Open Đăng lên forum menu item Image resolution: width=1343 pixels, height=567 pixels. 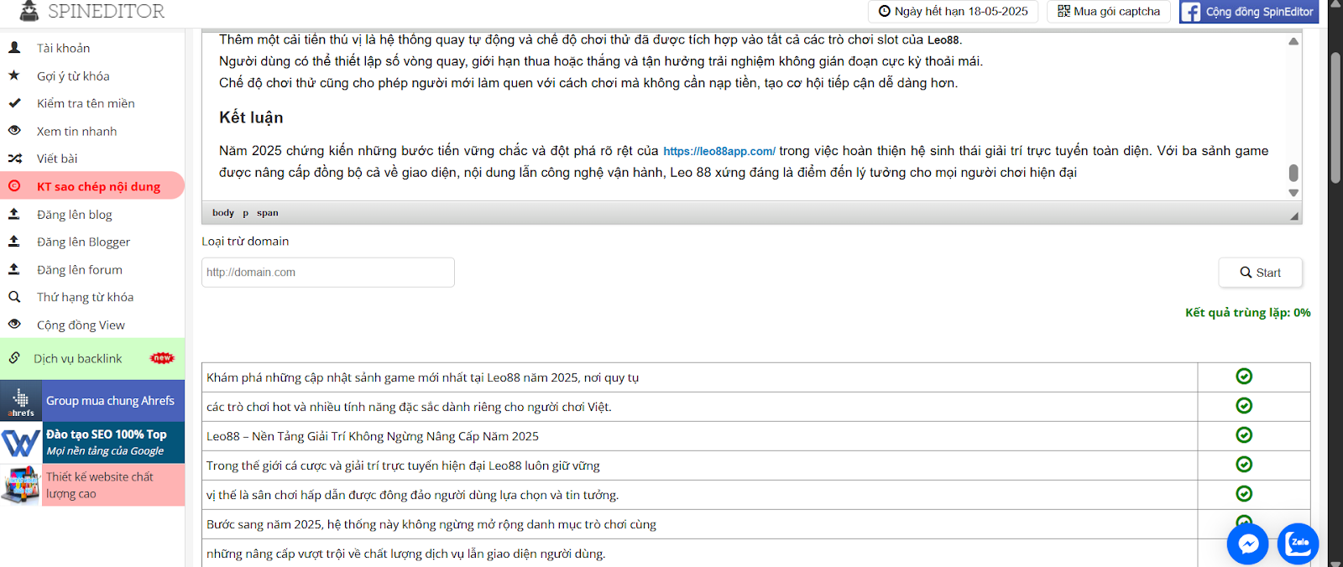[92, 269]
